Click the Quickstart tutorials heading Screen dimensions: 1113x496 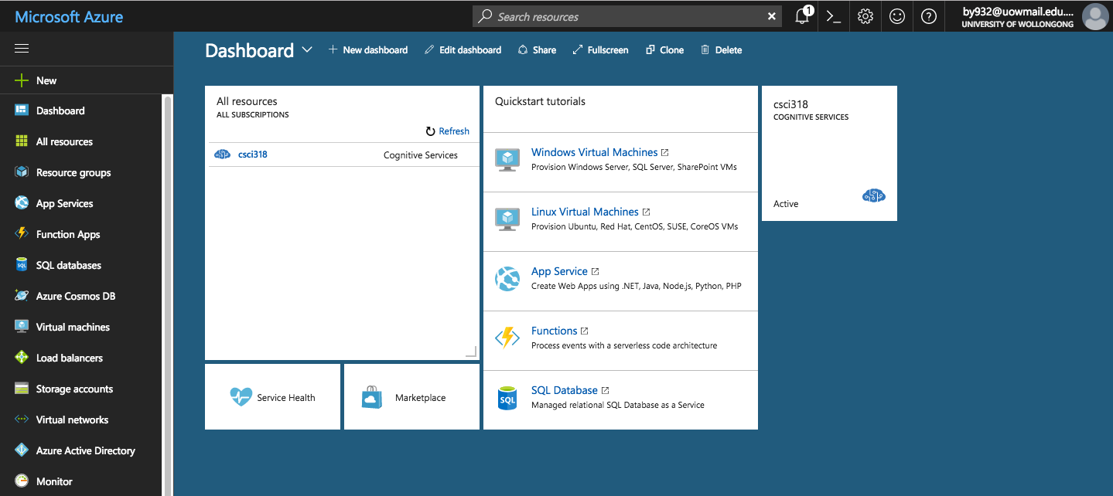[x=540, y=101]
